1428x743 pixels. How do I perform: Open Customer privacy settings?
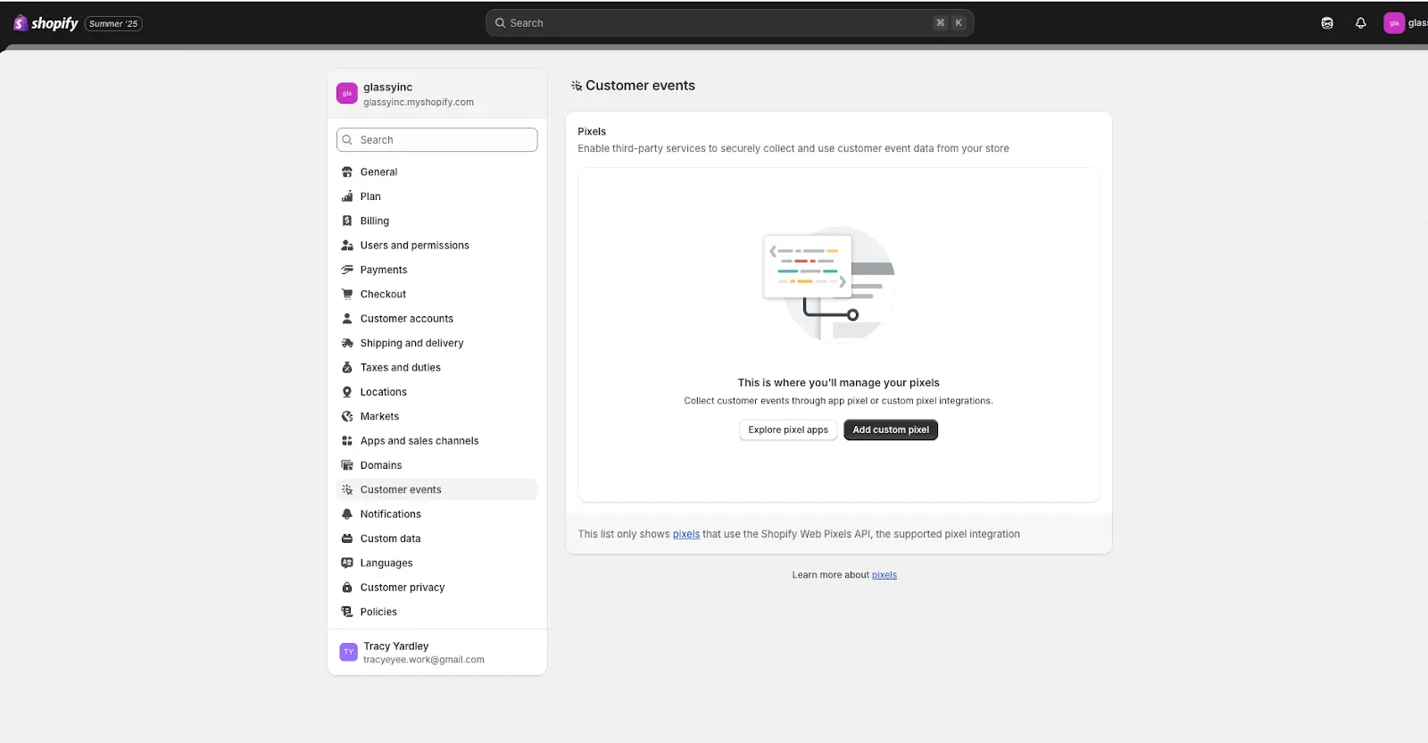437,588
